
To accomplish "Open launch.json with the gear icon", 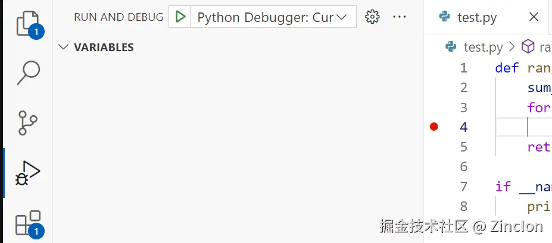I will coord(373,17).
